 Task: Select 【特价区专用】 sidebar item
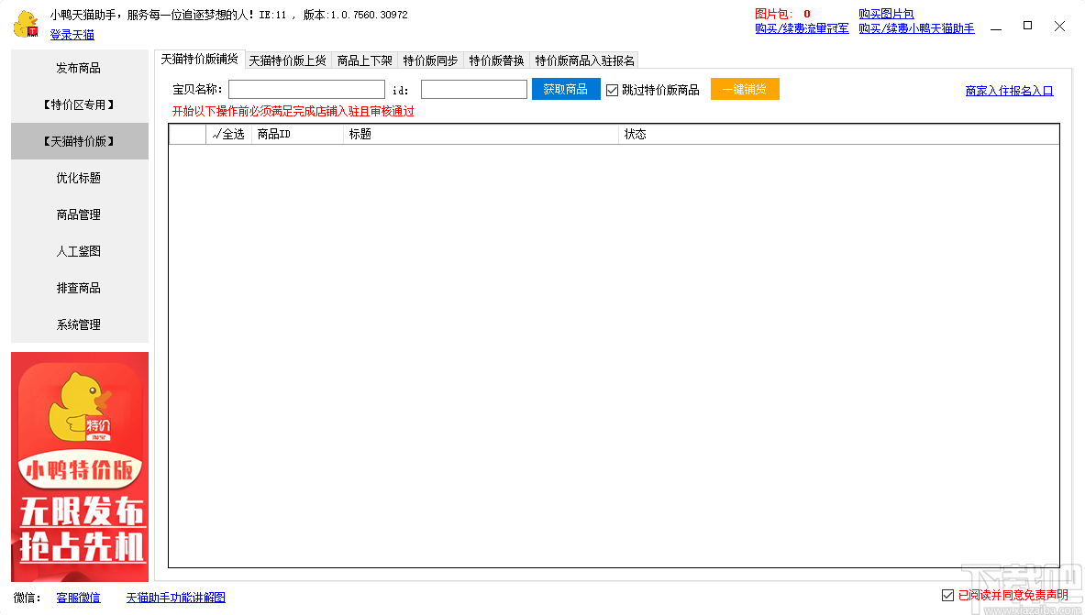[x=79, y=104]
